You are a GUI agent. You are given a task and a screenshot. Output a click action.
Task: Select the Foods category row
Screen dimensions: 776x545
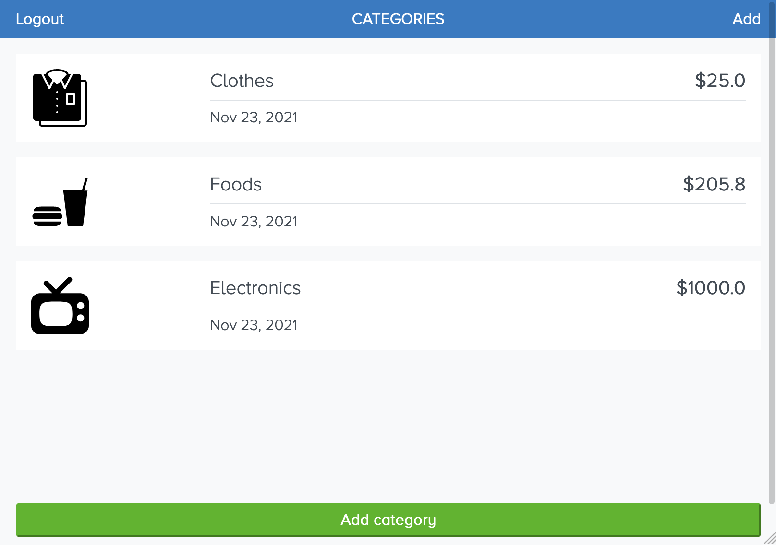236,184
